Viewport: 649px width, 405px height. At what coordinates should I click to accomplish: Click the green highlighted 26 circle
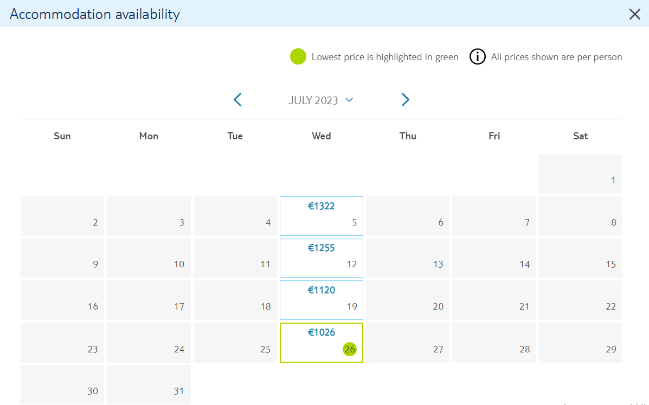tap(350, 349)
